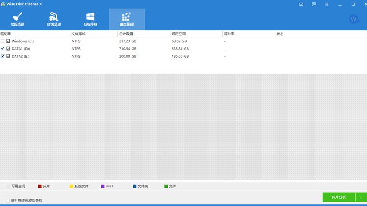This screenshot has height=206, width=367.
Task: Click the 538.84 GB free space value
Action: pyautogui.click(x=180, y=49)
